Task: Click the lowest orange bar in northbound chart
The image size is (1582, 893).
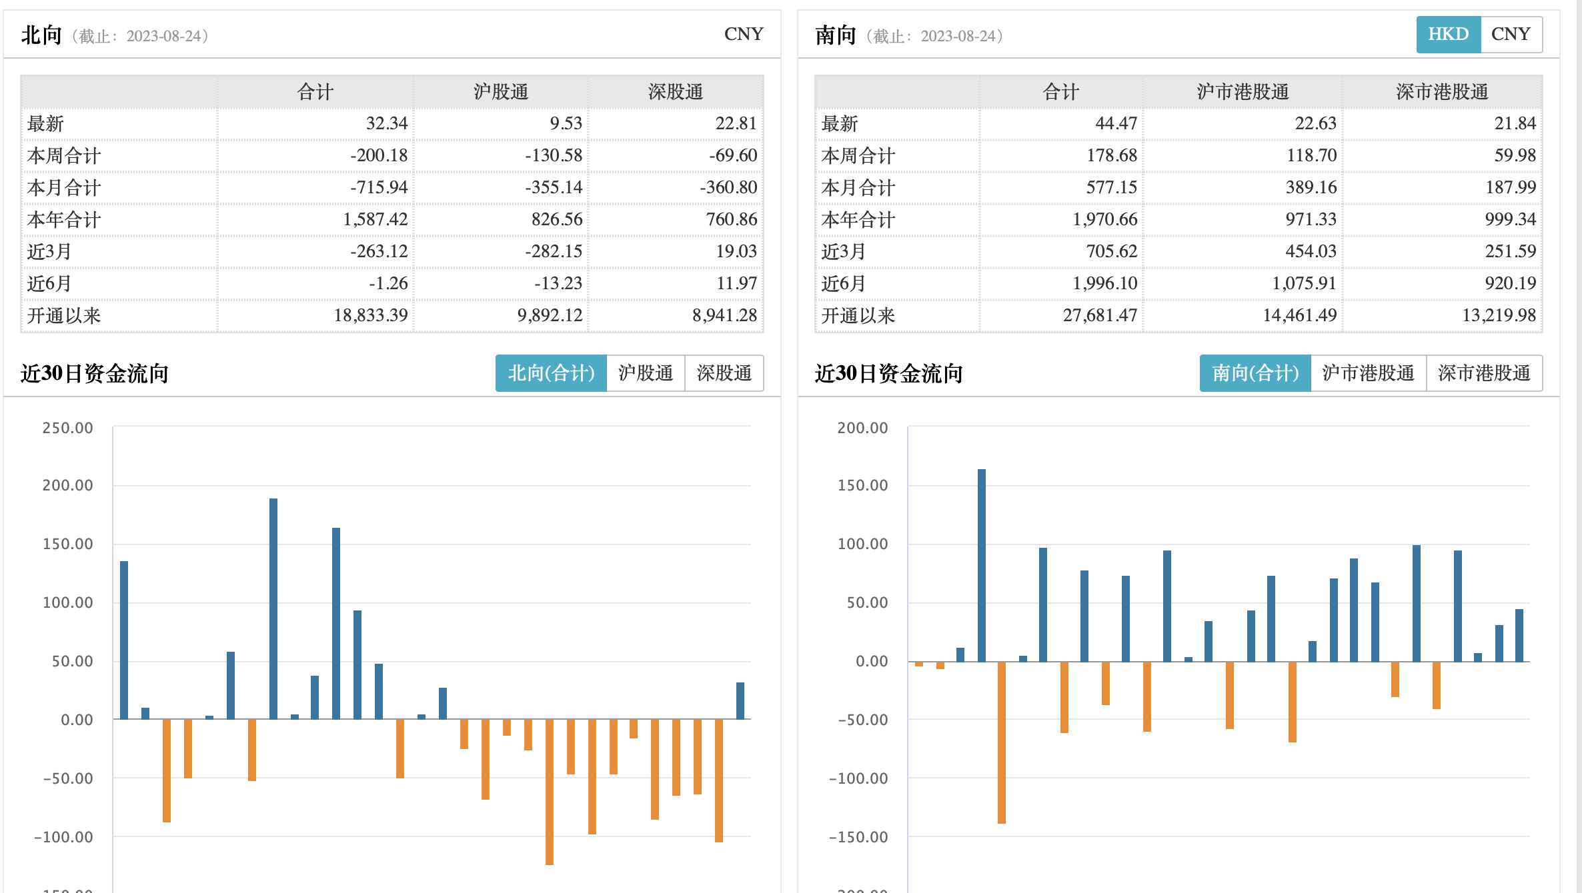Action: click(x=550, y=793)
